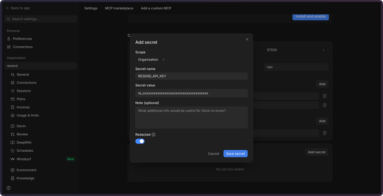The image size is (383, 196).
Task: Click the General sliders icon
Action: (13, 75)
